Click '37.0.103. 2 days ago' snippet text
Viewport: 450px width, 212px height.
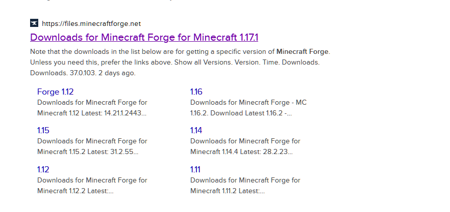(103, 73)
